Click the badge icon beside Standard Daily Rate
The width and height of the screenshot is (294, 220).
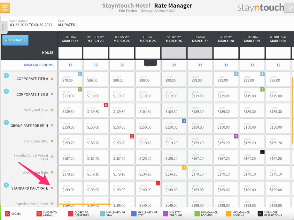coord(6,185)
